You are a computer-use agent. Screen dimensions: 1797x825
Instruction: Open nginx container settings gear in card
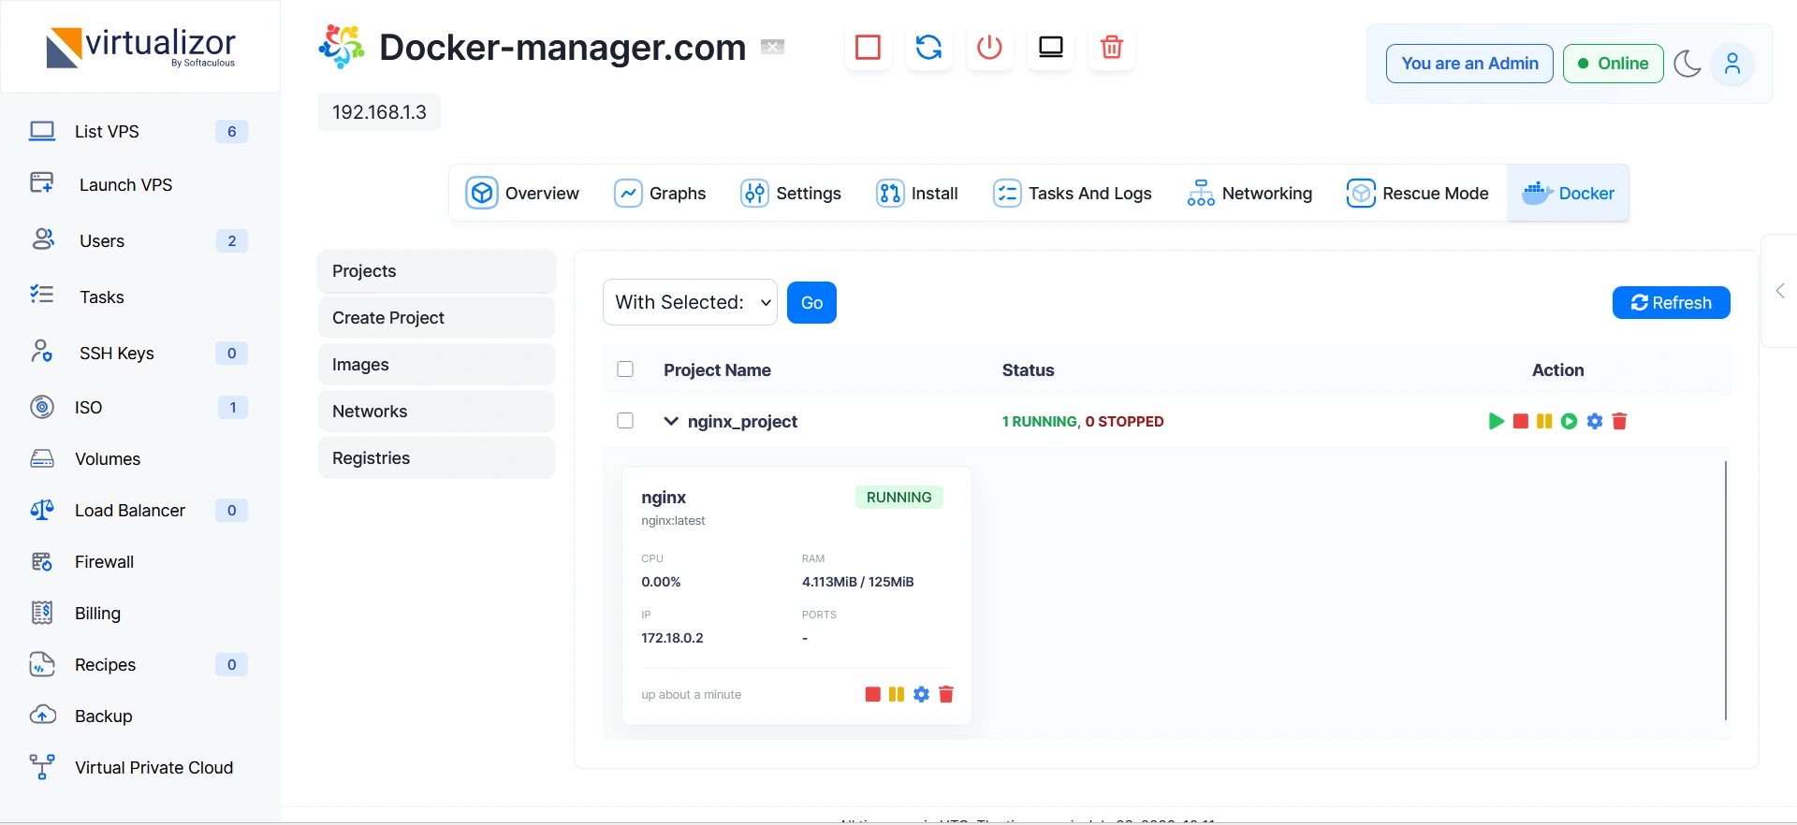[x=922, y=694]
